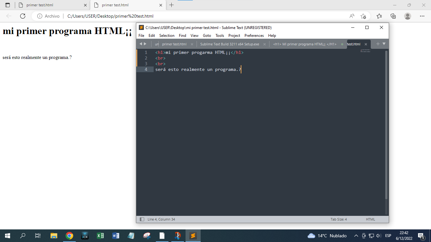Open the Windows Start menu
431x242 pixels.
(x=8, y=236)
